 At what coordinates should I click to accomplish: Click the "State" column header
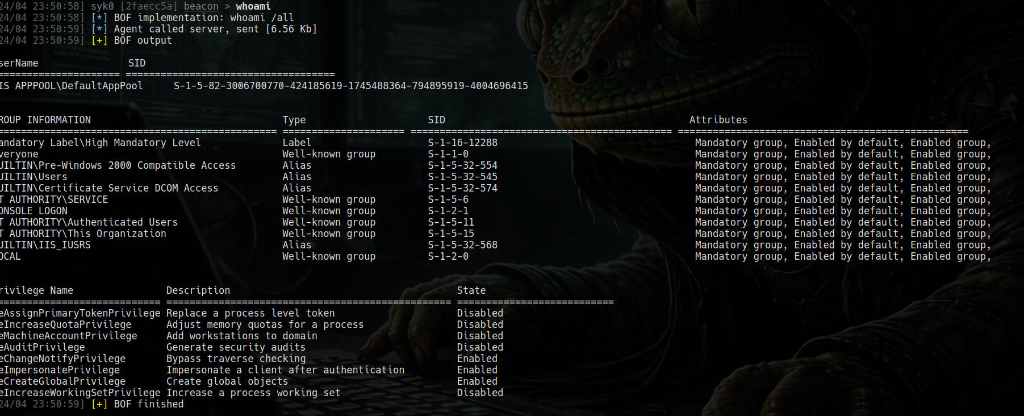471,290
